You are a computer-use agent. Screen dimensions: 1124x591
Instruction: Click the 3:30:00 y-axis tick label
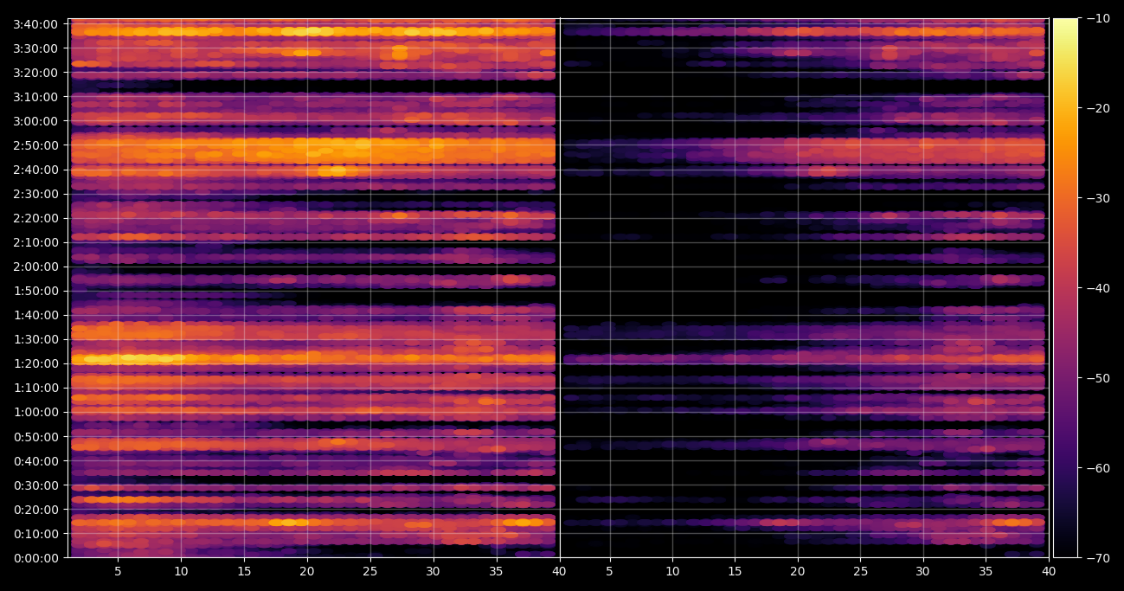tap(35, 48)
